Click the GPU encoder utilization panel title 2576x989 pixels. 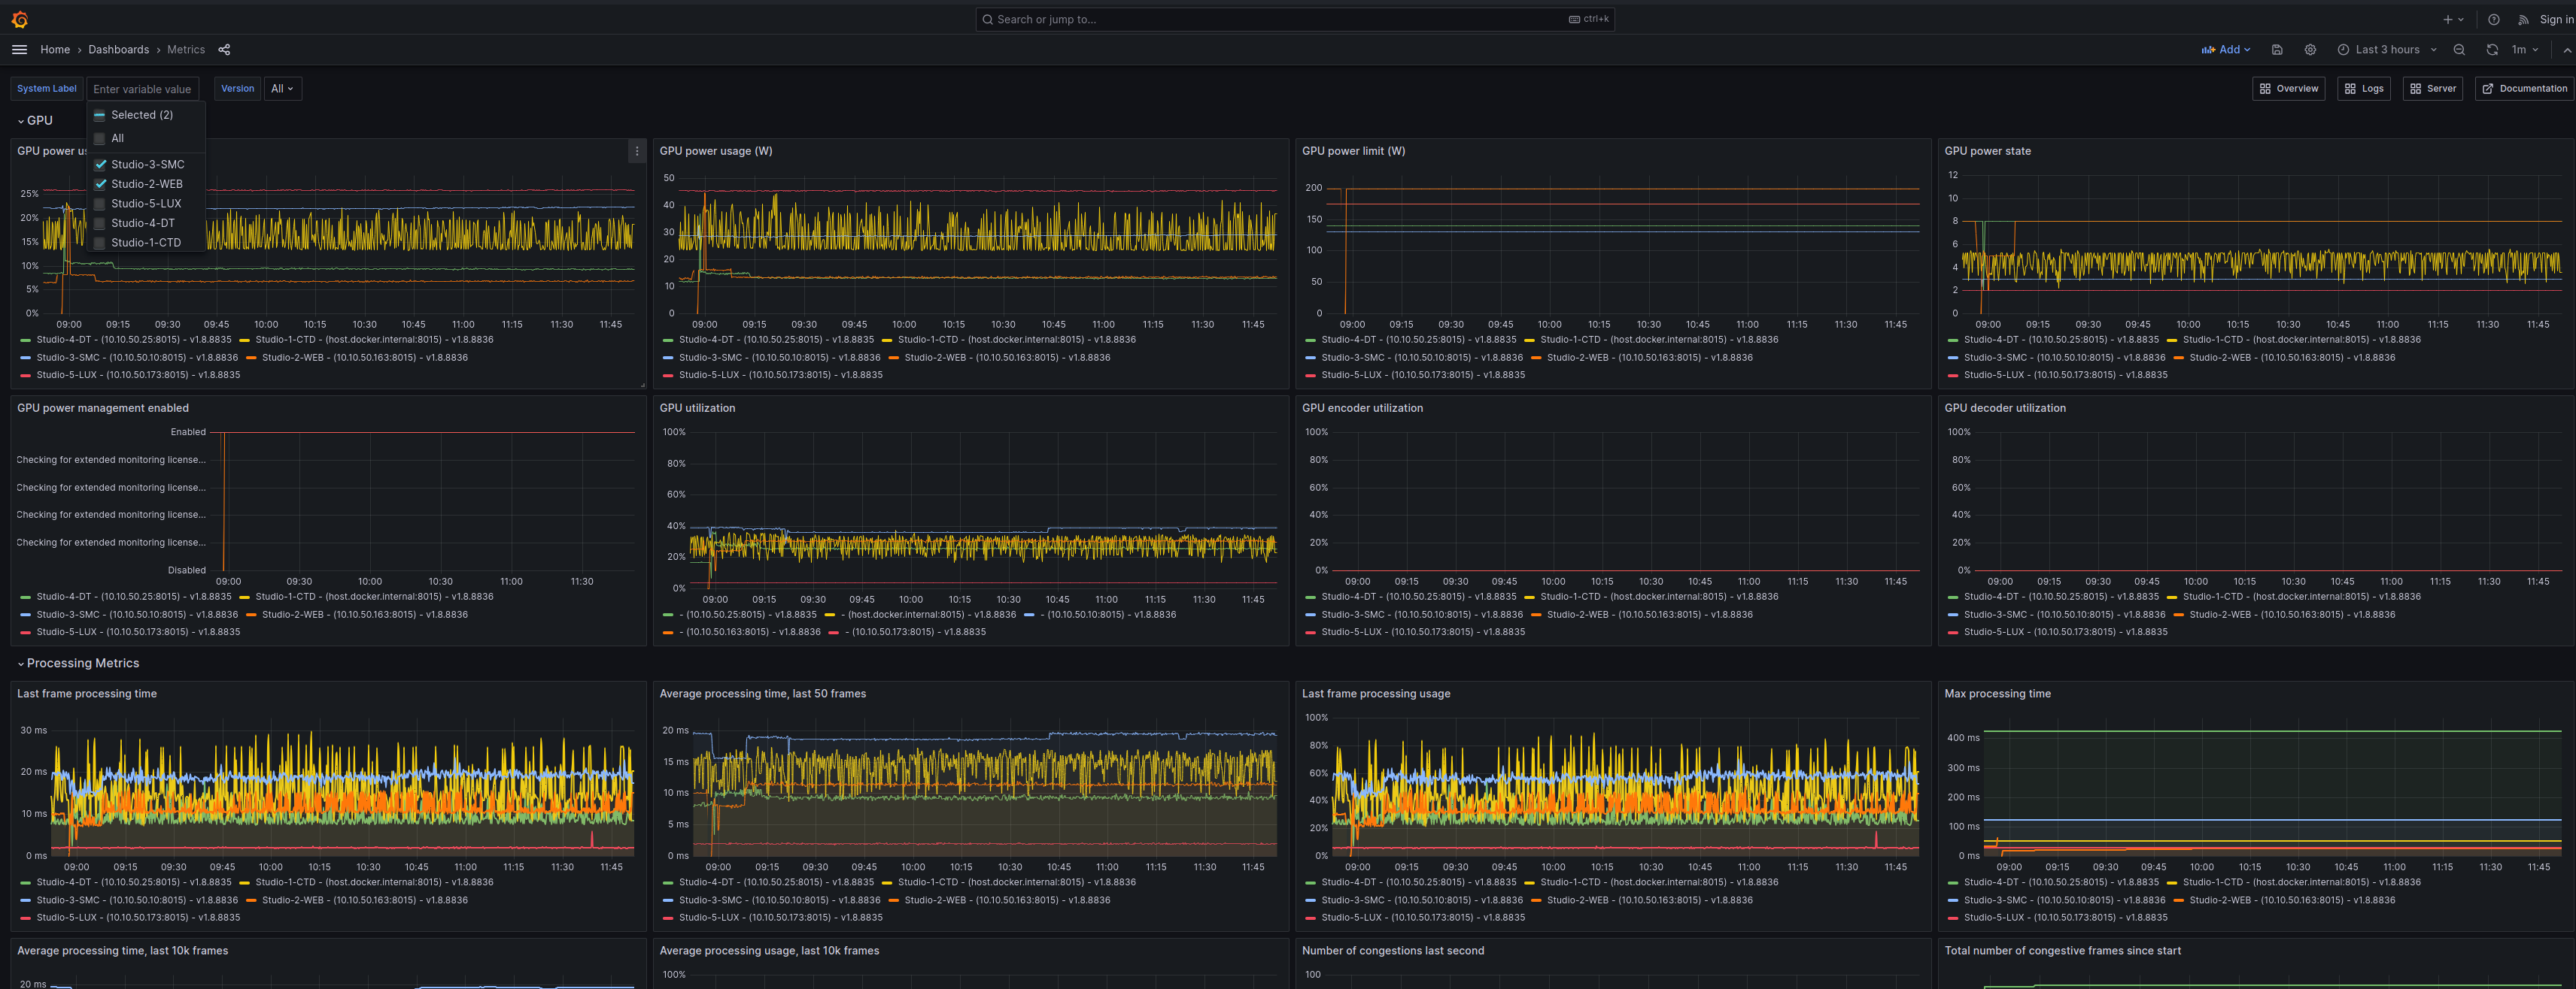1362,409
